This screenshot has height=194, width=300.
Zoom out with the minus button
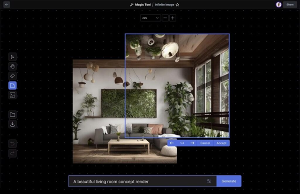pos(165,18)
